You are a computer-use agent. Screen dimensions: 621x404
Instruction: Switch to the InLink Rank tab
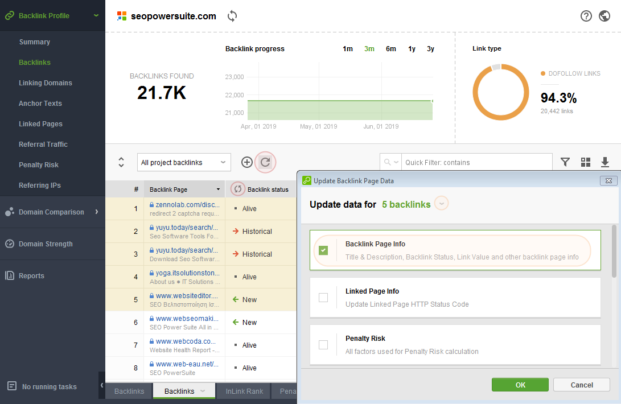(x=244, y=391)
